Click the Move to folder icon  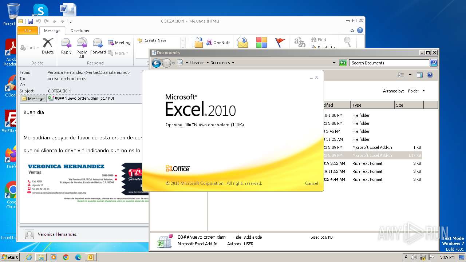(x=197, y=43)
